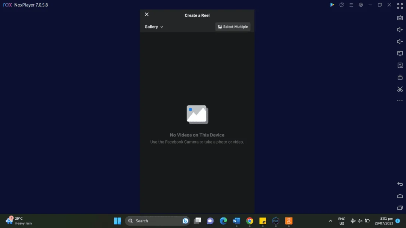Open the battery status icon
406x228 pixels.
(367, 221)
